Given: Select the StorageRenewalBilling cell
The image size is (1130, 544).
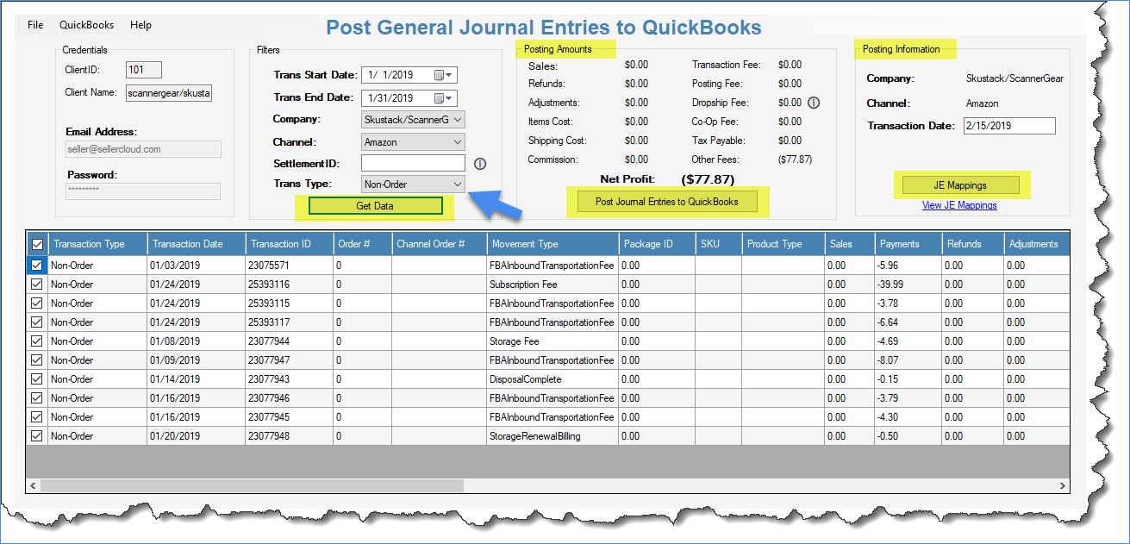Looking at the screenshot, I should 553,436.
